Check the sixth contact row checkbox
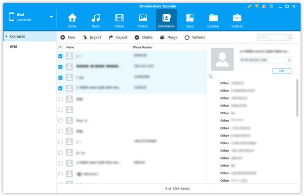This screenshot has width=304, height=196. pyautogui.click(x=60, y=110)
